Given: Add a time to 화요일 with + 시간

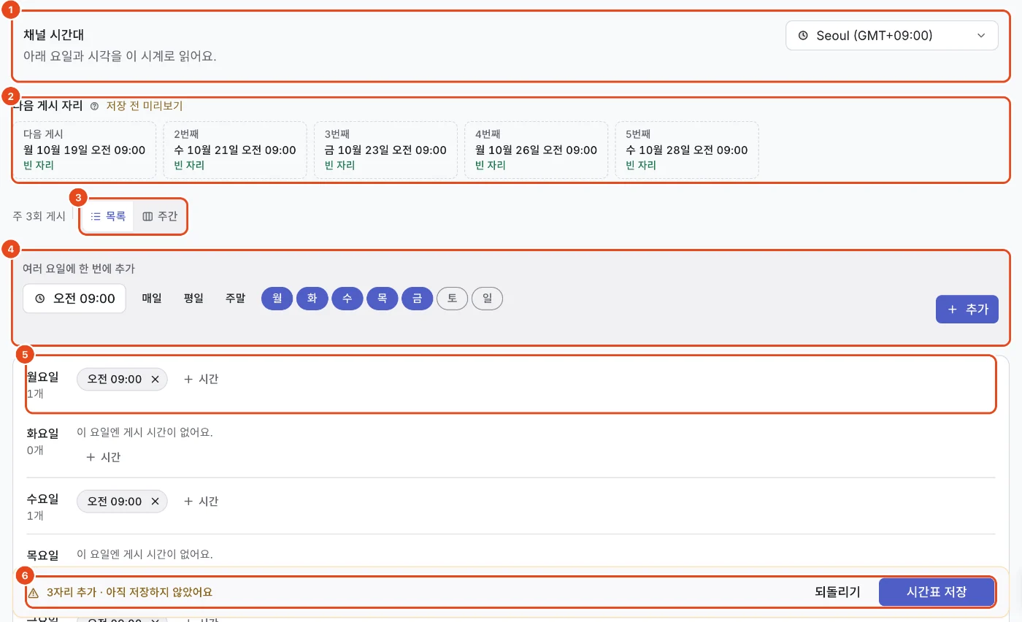Looking at the screenshot, I should click(103, 457).
